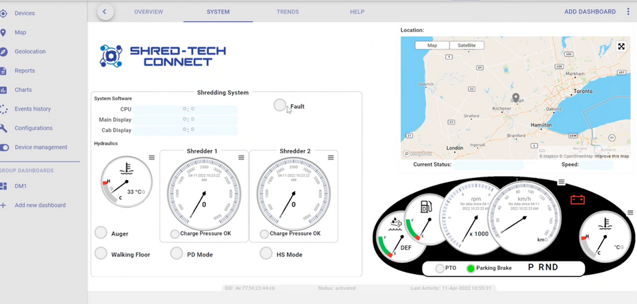Open vehicle dashboard cluster menu
637x304 pixels.
tap(561, 182)
